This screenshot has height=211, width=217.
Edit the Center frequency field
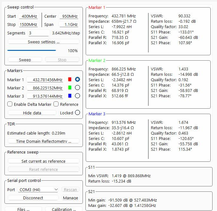(69, 16)
